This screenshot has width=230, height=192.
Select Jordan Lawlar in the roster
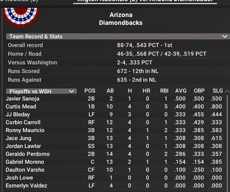tap(23, 146)
